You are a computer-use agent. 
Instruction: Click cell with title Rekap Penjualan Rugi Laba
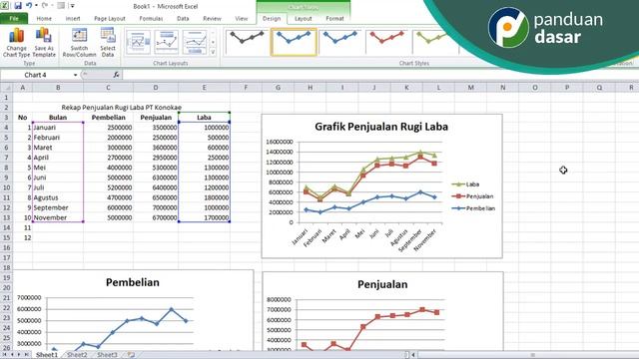click(x=122, y=107)
